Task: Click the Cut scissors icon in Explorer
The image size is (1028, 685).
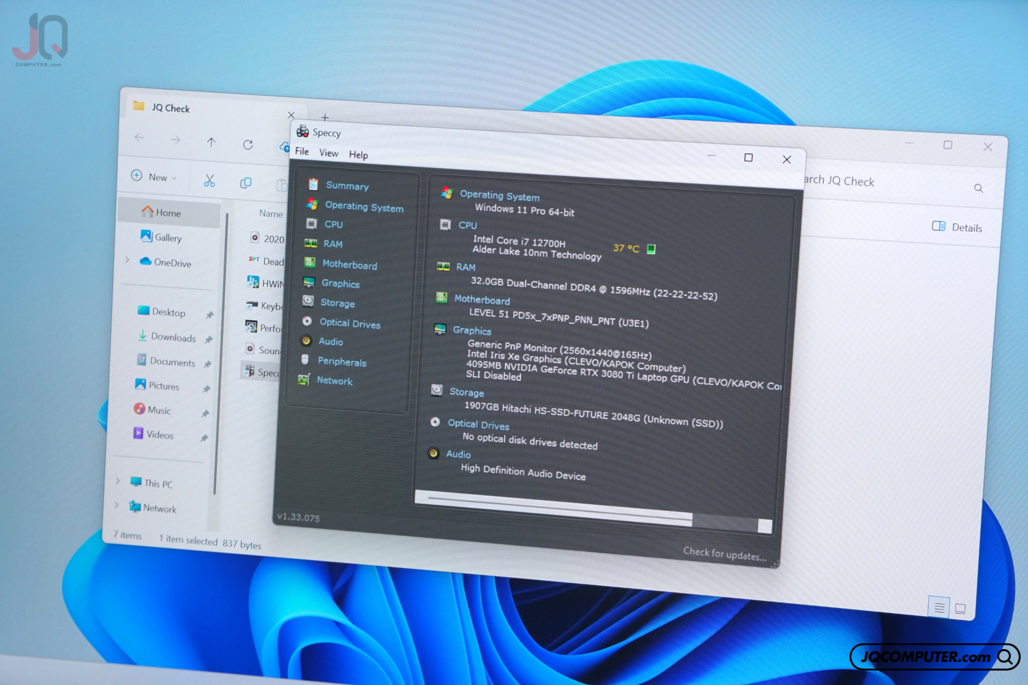Action: point(209,180)
